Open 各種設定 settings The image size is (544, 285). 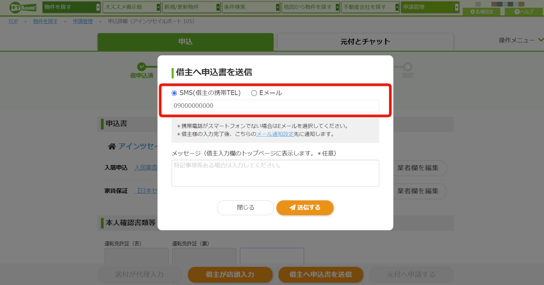point(482,12)
